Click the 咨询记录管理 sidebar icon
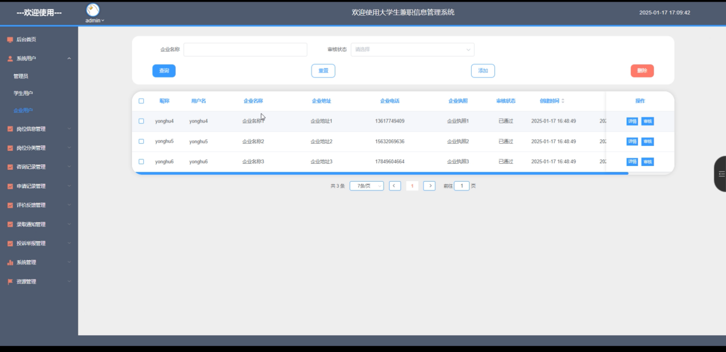Image resolution: width=726 pixels, height=352 pixels. (10, 167)
